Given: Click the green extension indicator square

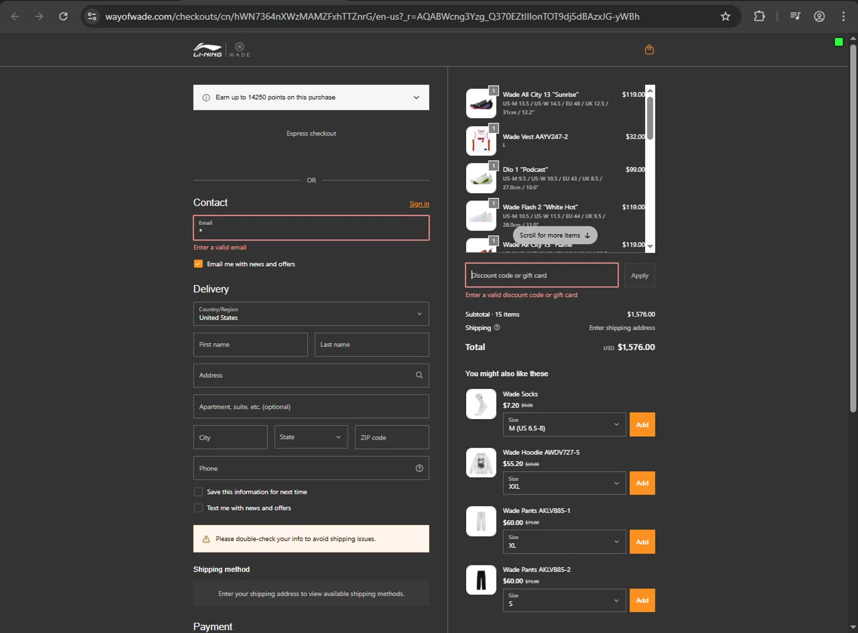Looking at the screenshot, I should point(839,42).
